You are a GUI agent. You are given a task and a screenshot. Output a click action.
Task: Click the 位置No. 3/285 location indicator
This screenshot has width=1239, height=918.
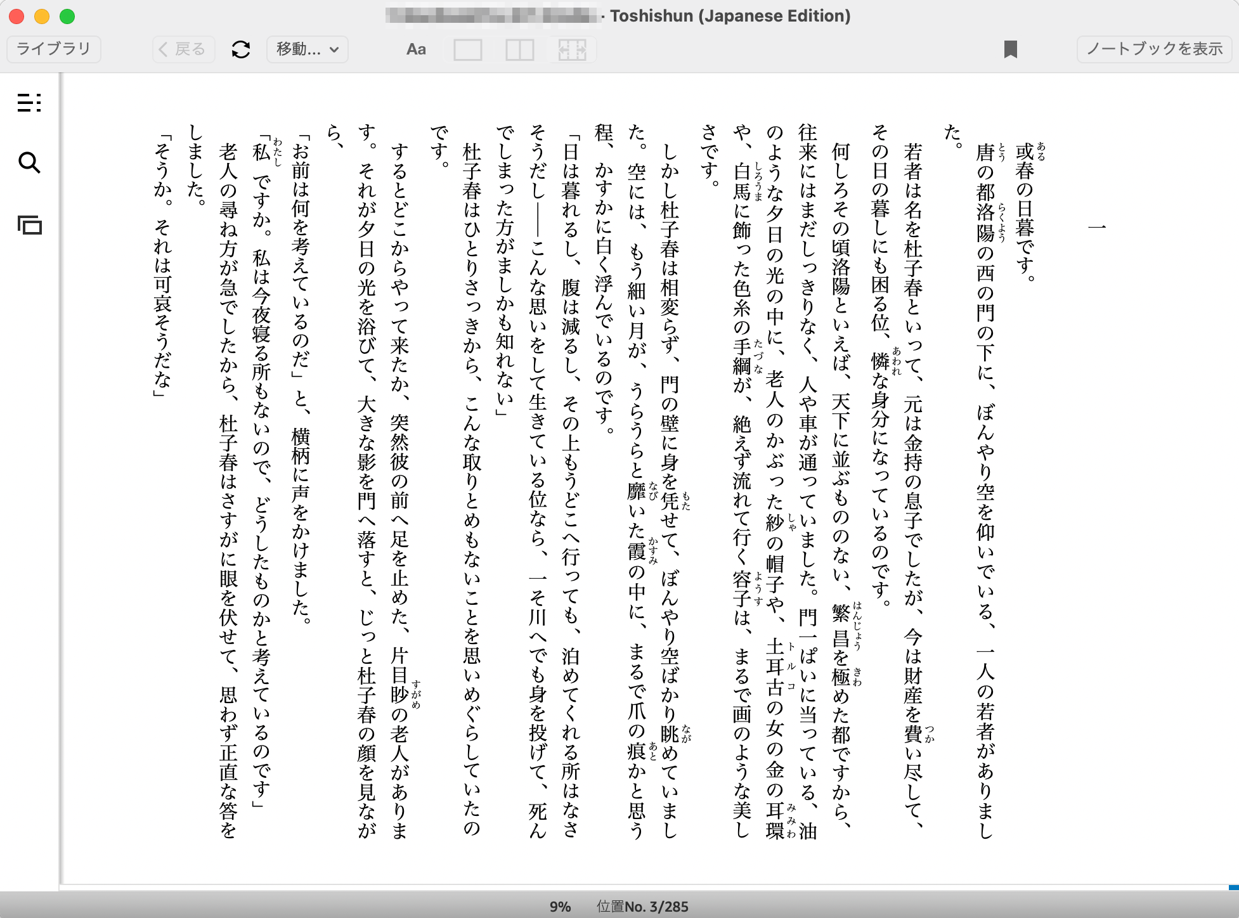pos(642,907)
